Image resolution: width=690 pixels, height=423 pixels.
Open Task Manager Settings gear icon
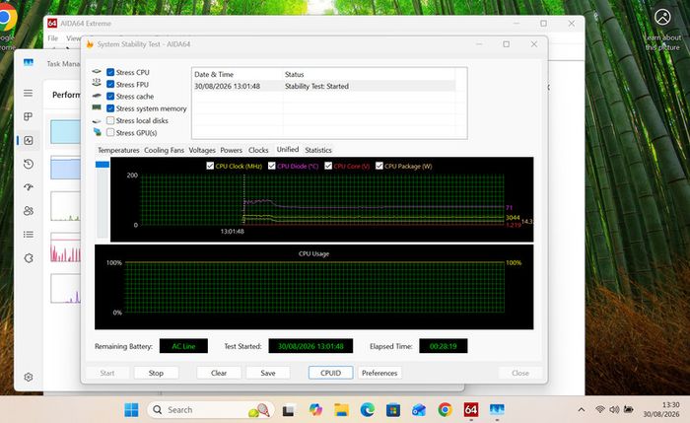coord(29,378)
